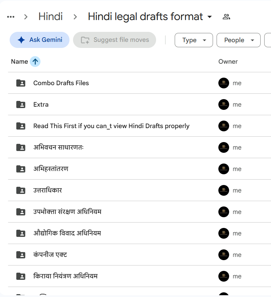
Task: Show hidden breadcrumb folders via three dots
Action: click(x=11, y=17)
